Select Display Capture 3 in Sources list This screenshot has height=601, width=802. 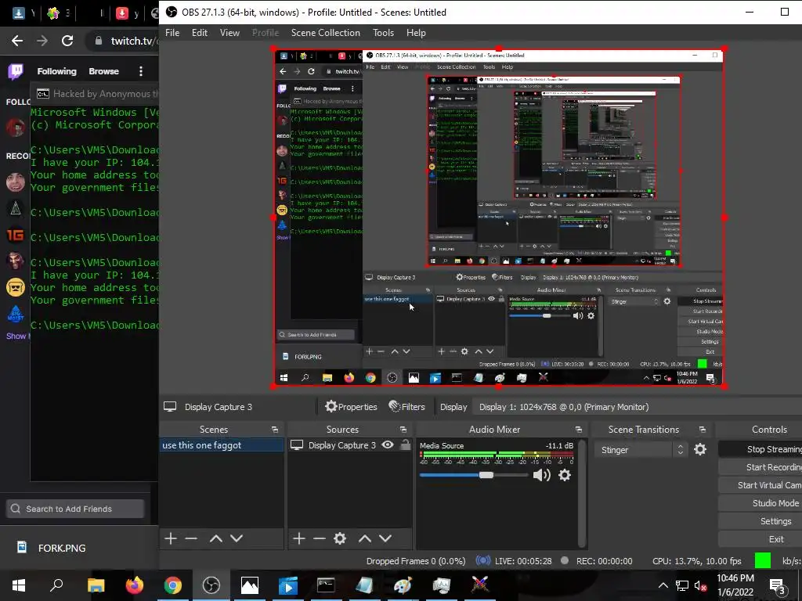342,445
